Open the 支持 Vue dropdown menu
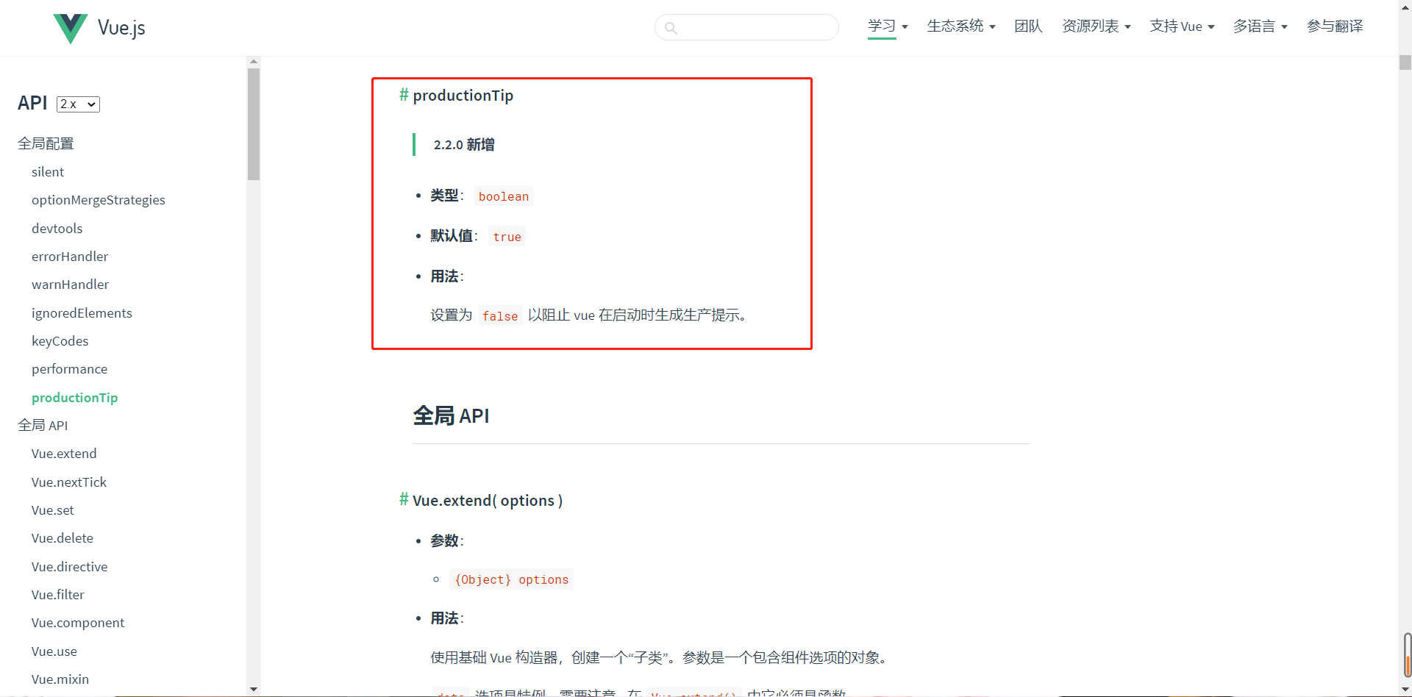This screenshot has height=697, width=1412. (x=1182, y=26)
